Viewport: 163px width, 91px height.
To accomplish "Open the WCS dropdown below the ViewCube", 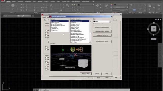I will pyautogui.click(x=154, y=39).
